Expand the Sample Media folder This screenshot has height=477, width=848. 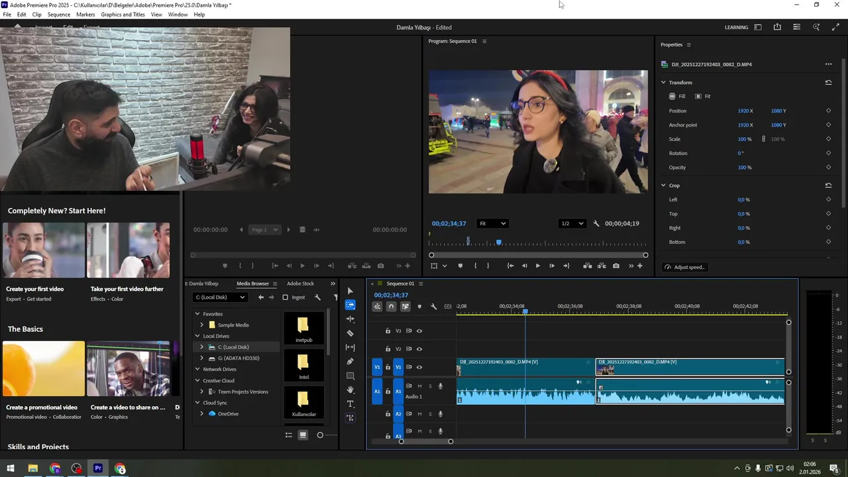[202, 325]
